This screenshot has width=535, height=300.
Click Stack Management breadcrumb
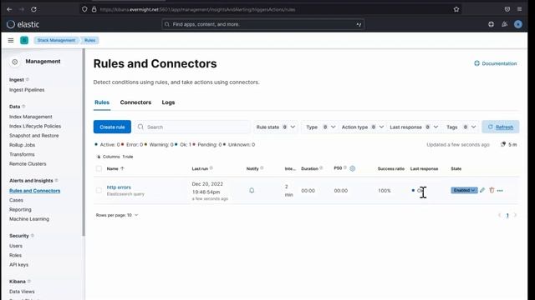(x=56, y=41)
